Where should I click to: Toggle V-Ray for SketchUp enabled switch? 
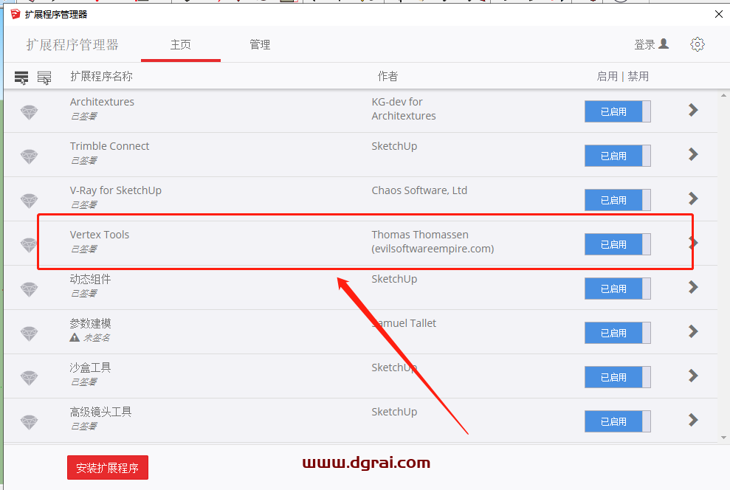[x=617, y=200]
